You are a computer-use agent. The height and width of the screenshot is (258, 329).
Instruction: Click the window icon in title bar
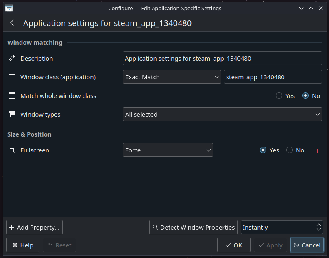coord(9,8)
